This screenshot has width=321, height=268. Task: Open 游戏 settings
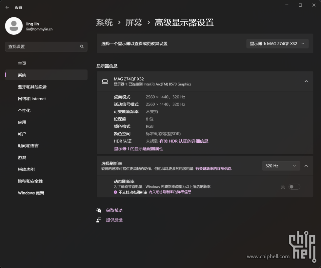(x=46, y=158)
